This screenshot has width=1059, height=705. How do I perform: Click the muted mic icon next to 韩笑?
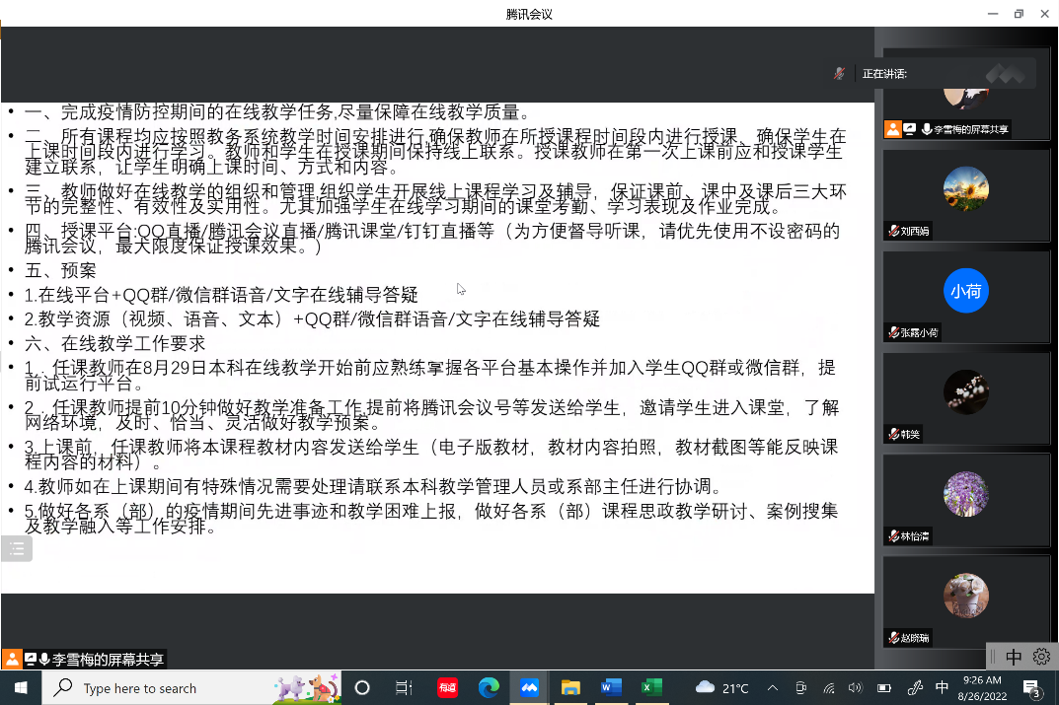point(893,435)
